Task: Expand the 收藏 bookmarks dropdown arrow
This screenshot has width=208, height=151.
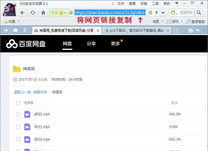Action: pyautogui.click(x=18, y=21)
